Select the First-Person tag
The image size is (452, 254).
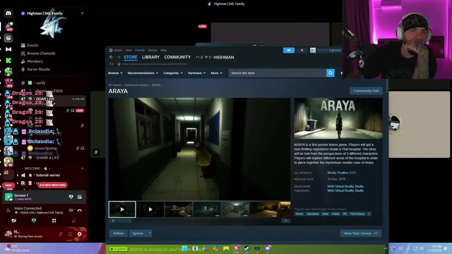[357, 214]
